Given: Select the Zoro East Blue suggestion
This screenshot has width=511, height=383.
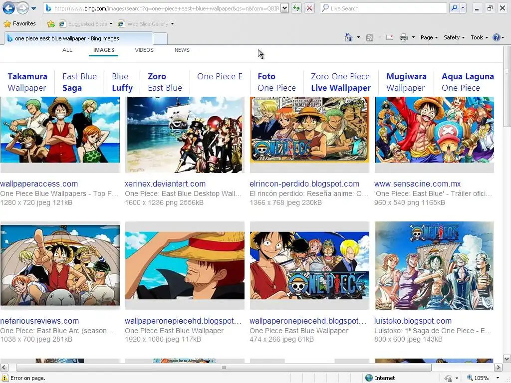Looking at the screenshot, I should point(165,82).
